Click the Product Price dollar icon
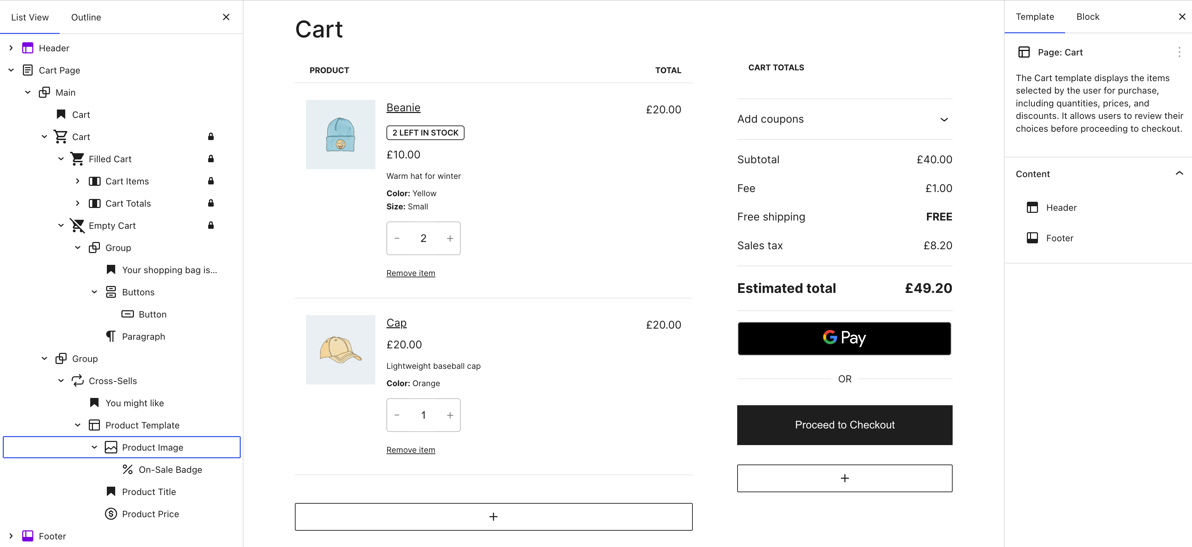This screenshot has height=547, width=1192. click(x=111, y=514)
